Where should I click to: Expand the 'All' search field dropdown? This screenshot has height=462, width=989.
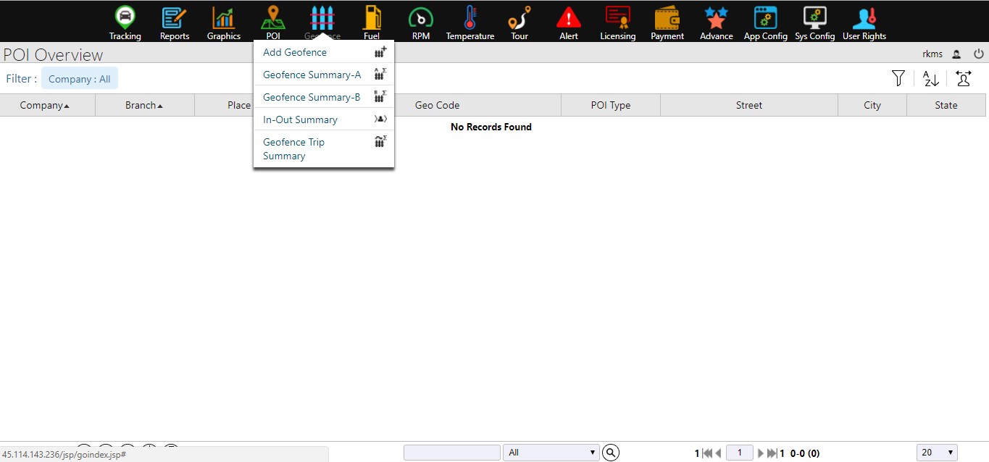pyautogui.click(x=551, y=453)
